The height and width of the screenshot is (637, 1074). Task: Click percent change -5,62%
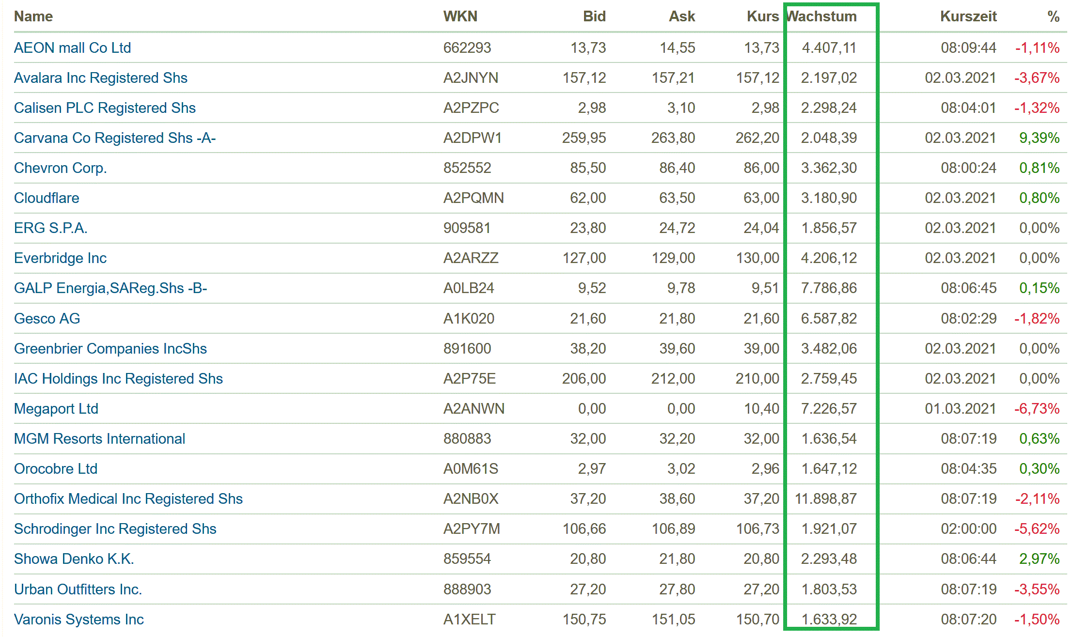[x=1037, y=529]
